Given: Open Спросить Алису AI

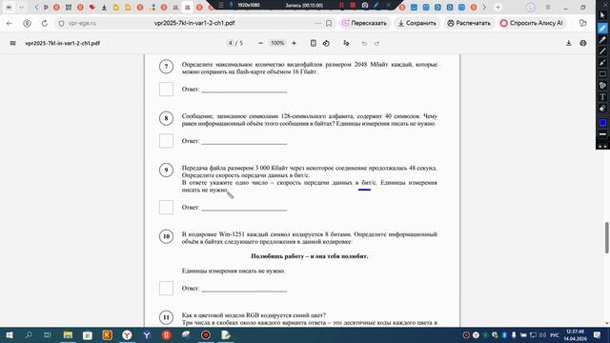Looking at the screenshot, I should coord(532,23).
